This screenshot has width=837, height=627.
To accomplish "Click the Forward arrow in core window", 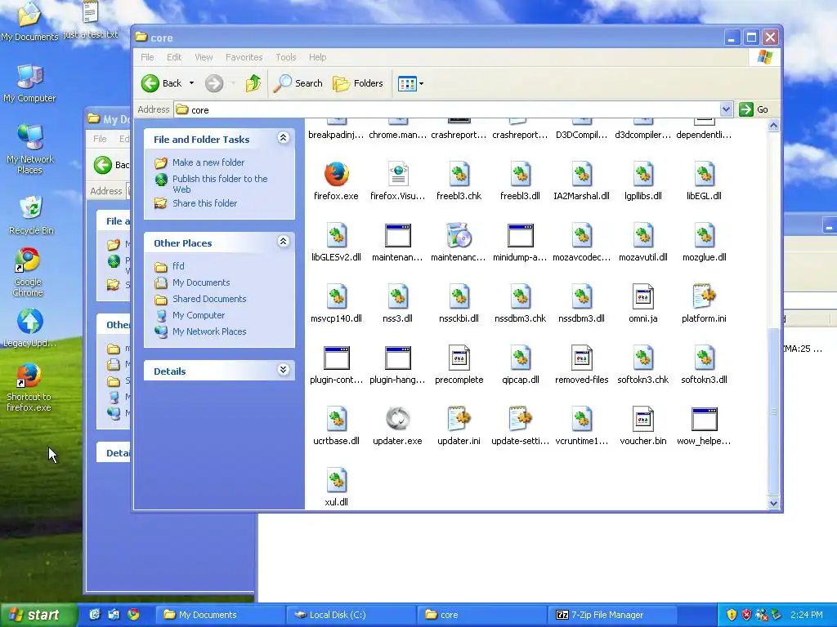I will pyautogui.click(x=214, y=83).
